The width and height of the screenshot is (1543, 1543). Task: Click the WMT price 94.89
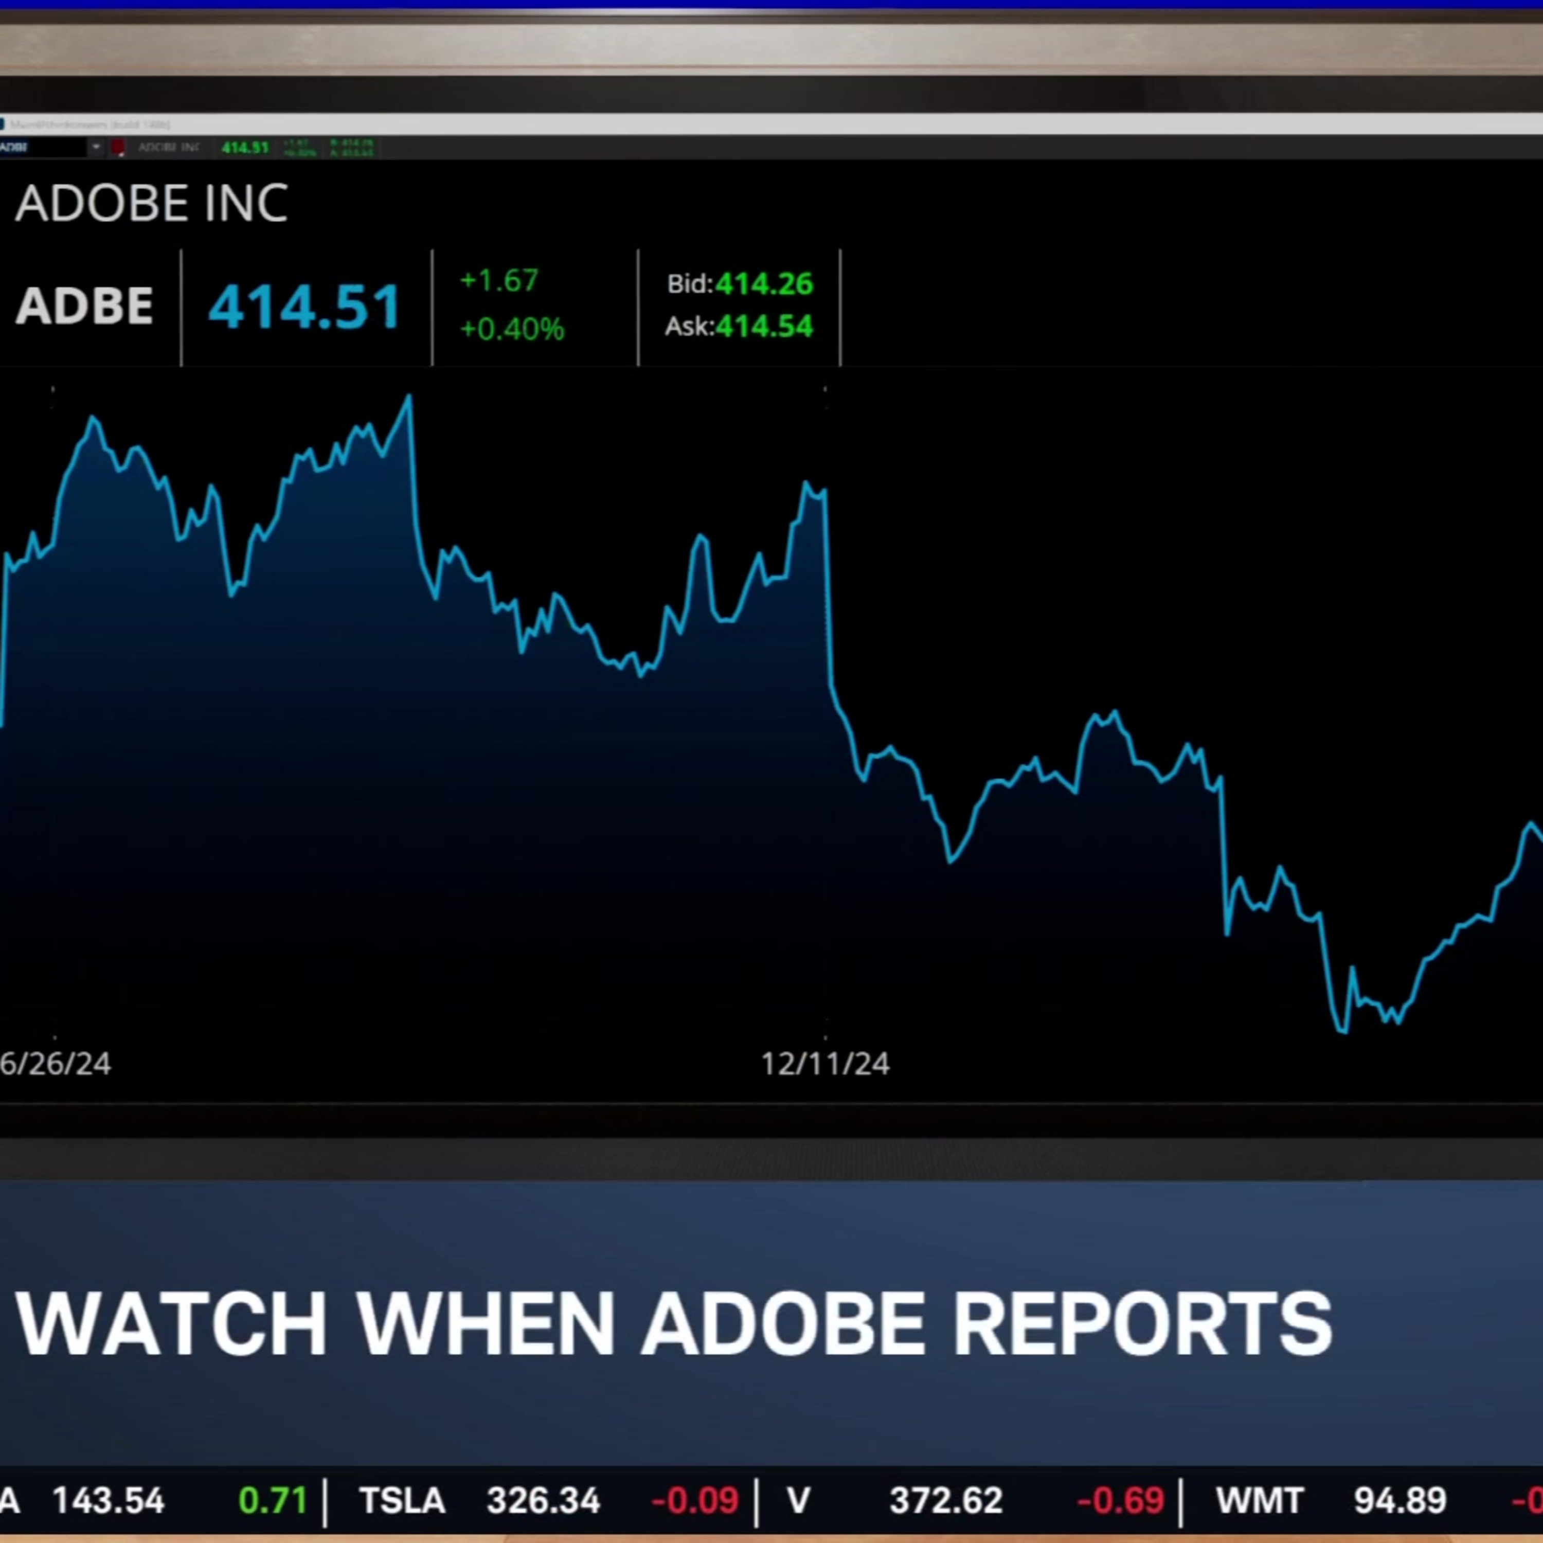click(x=1400, y=1501)
